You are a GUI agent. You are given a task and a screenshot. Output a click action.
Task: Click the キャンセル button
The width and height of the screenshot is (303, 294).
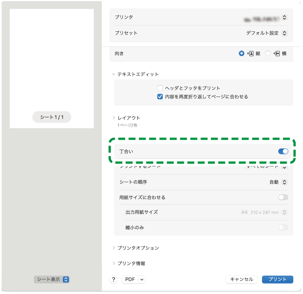tap(241, 279)
